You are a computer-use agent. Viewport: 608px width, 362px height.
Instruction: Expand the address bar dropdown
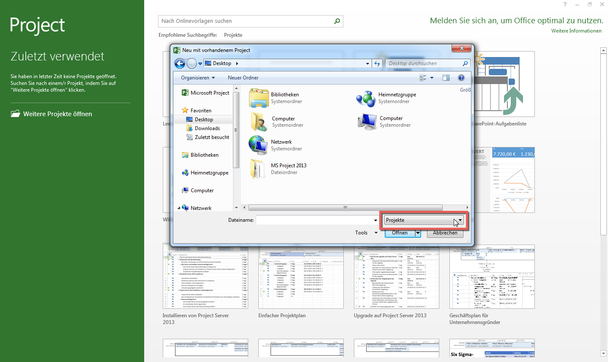click(367, 63)
